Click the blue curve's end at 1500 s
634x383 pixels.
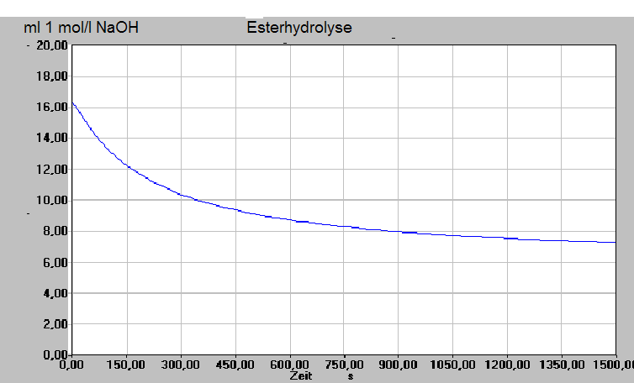coord(615,242)
